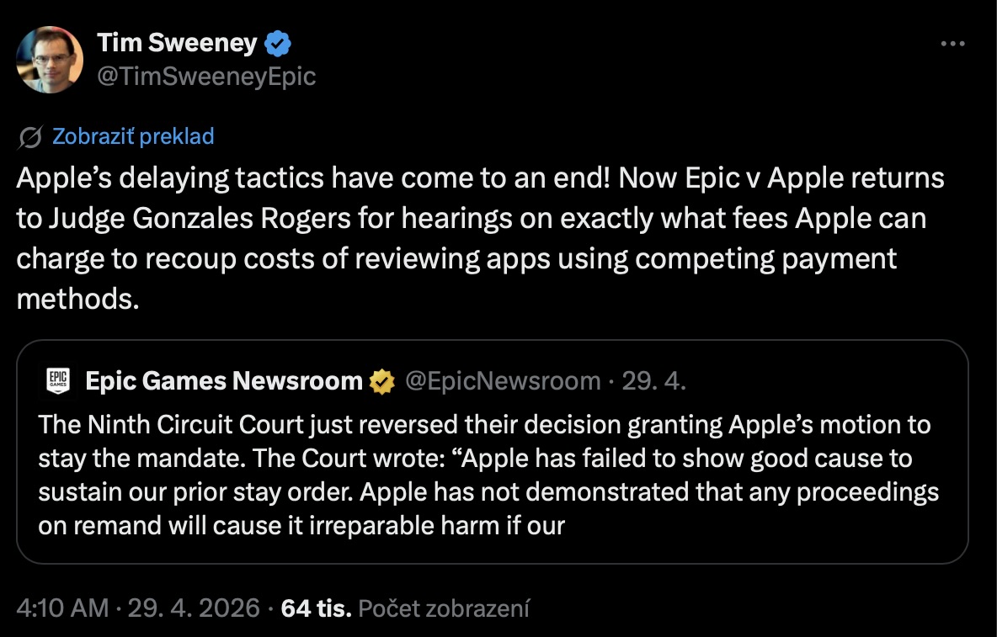Open Tim Sweeney's profile picture
Screen dimensions: 997x637
click(50, 60)
